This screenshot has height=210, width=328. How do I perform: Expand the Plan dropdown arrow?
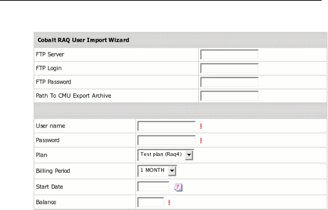(189, 155)
